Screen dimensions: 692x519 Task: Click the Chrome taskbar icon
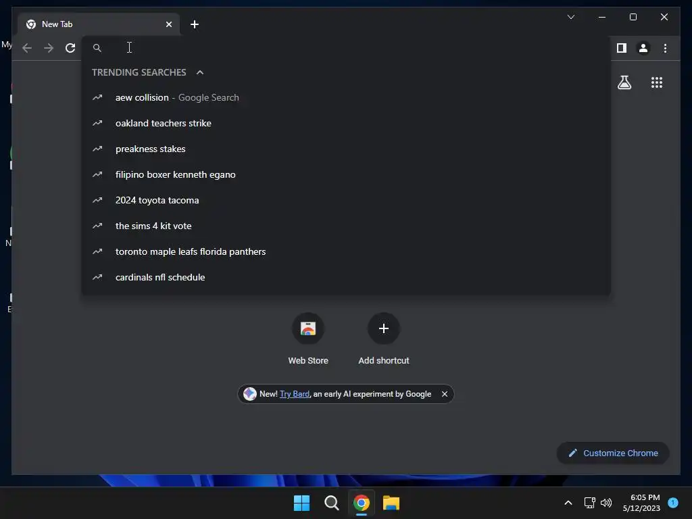[361, 503]
